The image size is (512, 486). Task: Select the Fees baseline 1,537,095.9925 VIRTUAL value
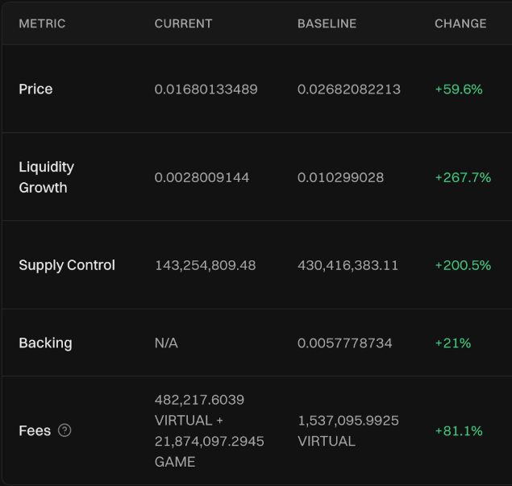coord(348,430)
